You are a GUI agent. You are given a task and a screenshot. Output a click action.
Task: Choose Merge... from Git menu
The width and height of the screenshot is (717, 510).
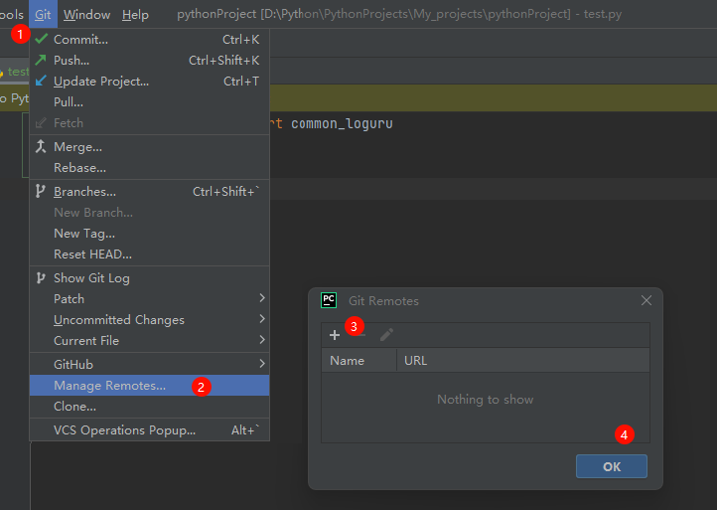[150, 147]
